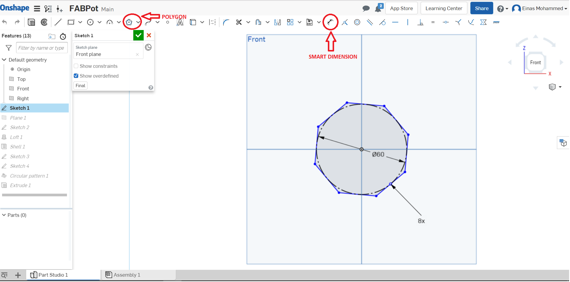This screenshot has height=282, width=570.
Task: Open the Part Studio 1 tab
Action: click(64, 275)
